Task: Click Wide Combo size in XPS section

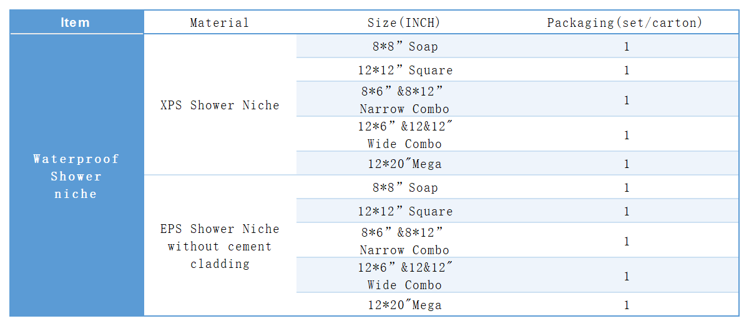Action: click(404, 135)
